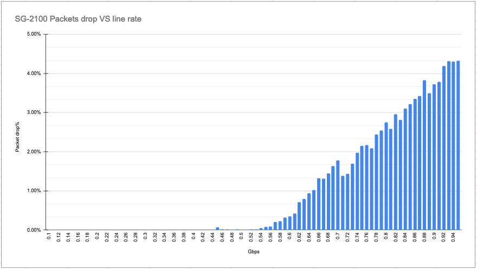This screenshot has height=269, width=477.
Task: Click the 0.4 x-axis tick label
Action: tap(194, 236)
